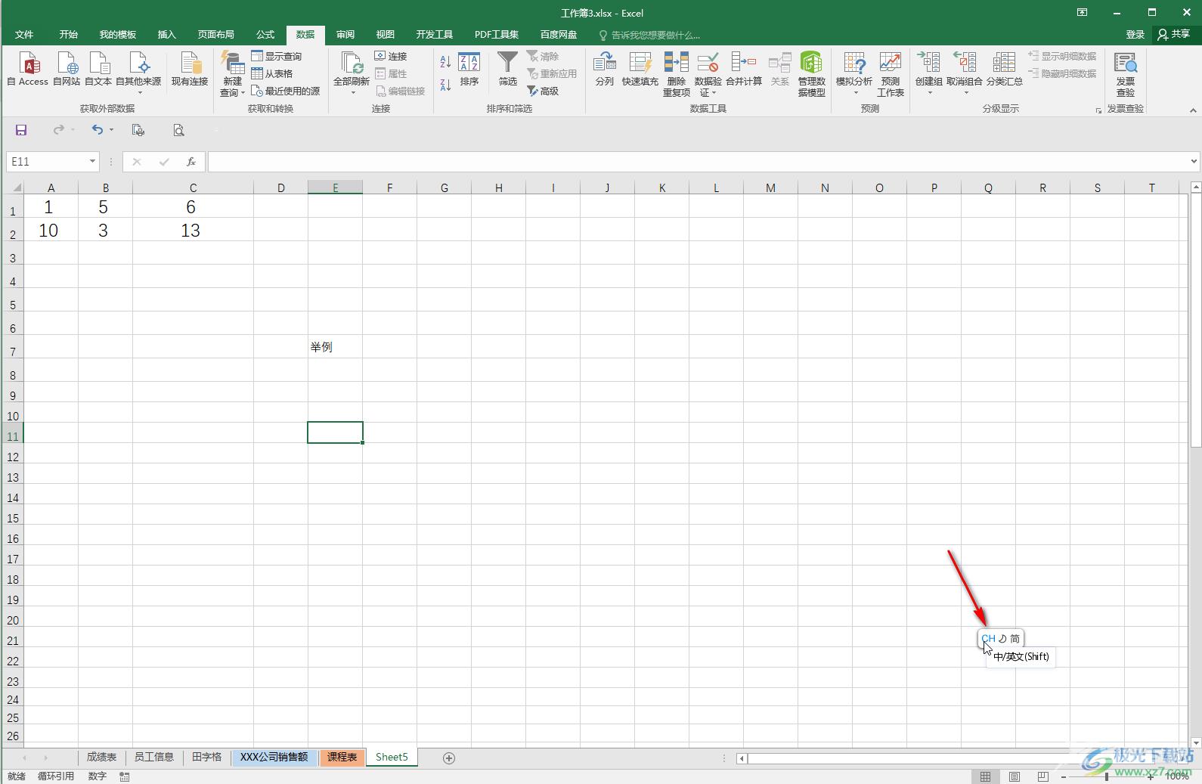Open the Sort (排序) dialog
This screenshot has width=1202, height=784.
(469, 69)
